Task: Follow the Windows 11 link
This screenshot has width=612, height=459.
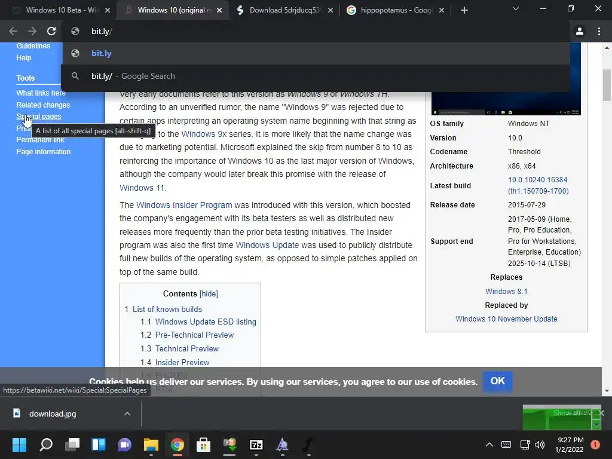Action: click(x=142, y=188)
